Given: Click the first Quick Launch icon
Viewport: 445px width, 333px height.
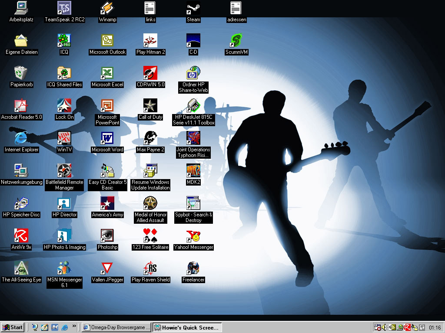Looking at the screenshot, I should pos(35,327).
